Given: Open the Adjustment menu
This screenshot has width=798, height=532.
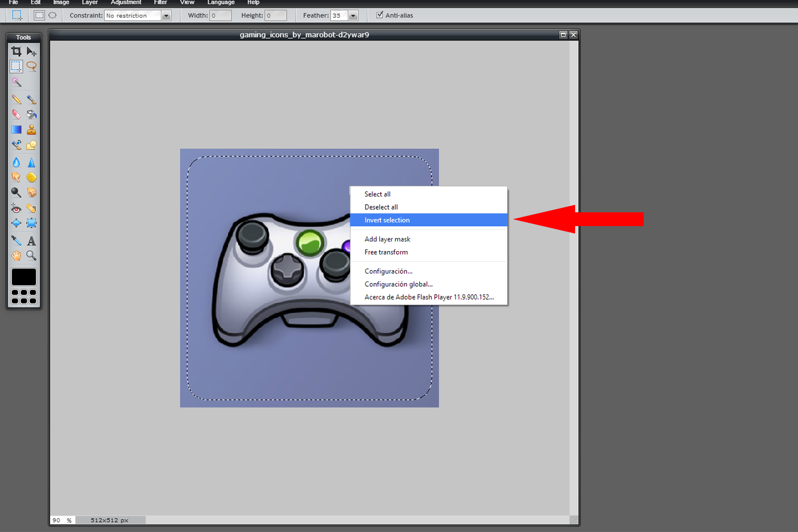Looking at the screenshot, I should click(126, 3).
